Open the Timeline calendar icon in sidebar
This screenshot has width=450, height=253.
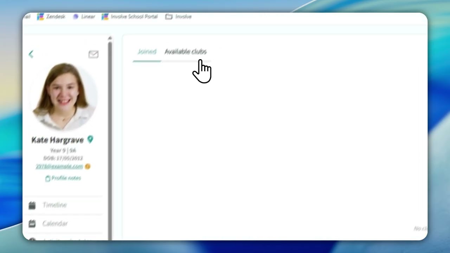32,205
